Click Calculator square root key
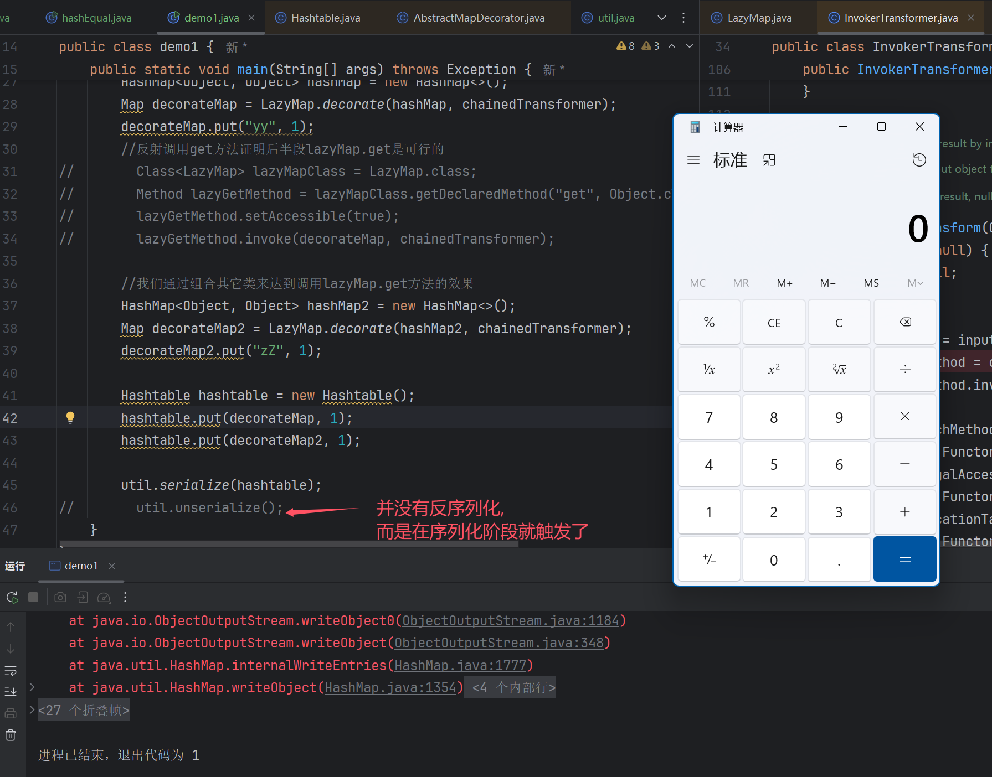This screenshot has width=992, height=777. pos(839,369)
